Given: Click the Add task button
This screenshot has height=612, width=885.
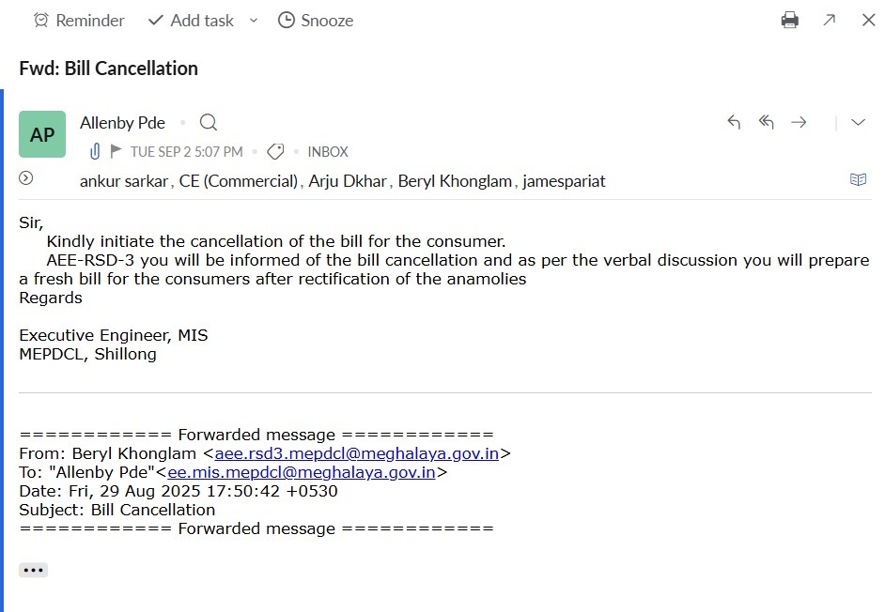Looking at the screenshot, I should point(192,20).
